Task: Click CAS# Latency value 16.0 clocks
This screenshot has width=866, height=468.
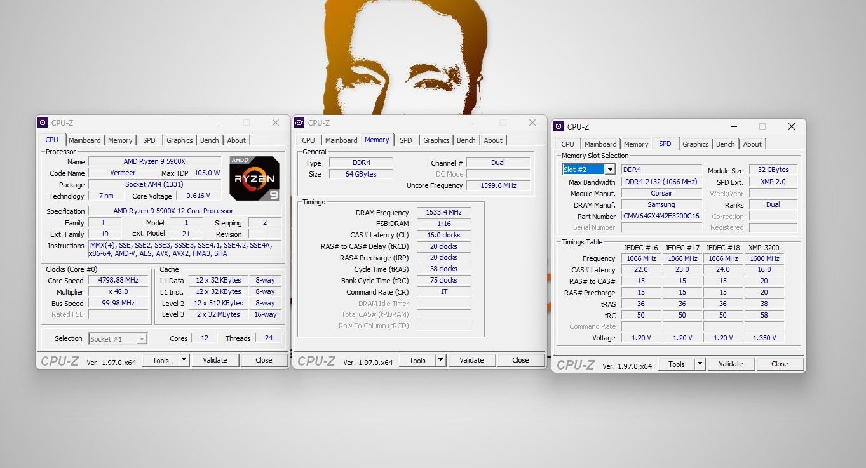Action: click(x=444, y=235)
